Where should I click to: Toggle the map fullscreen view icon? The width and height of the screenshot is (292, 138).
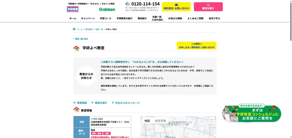tap(212, 121)
